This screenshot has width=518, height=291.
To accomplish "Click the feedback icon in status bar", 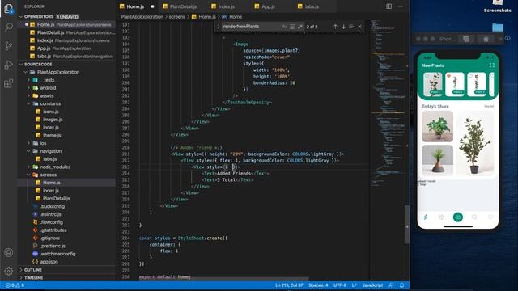I will coord(391,285).
